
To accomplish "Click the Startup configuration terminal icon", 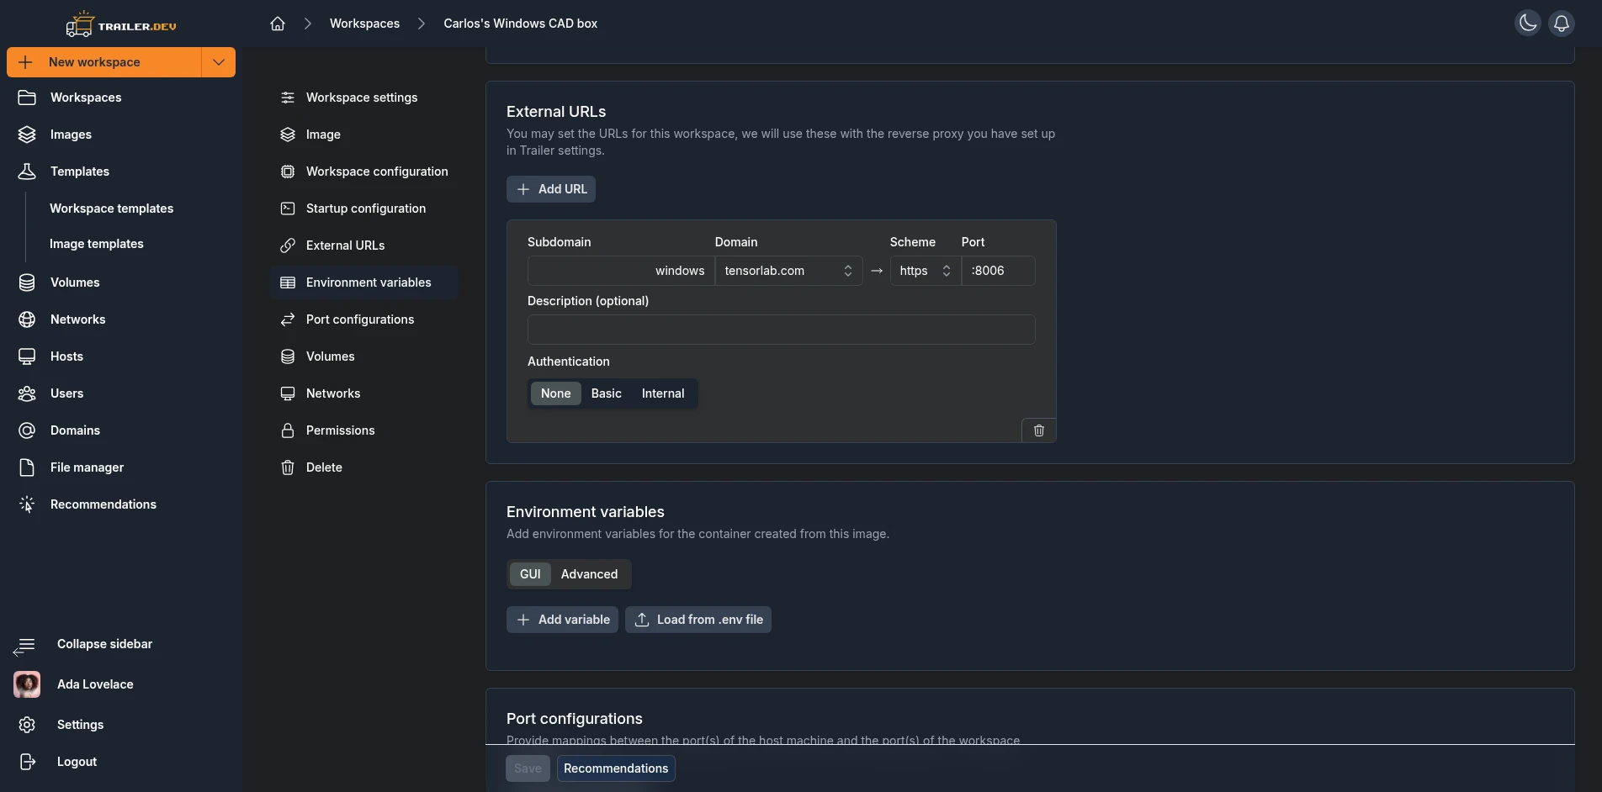I will [288, 209].
